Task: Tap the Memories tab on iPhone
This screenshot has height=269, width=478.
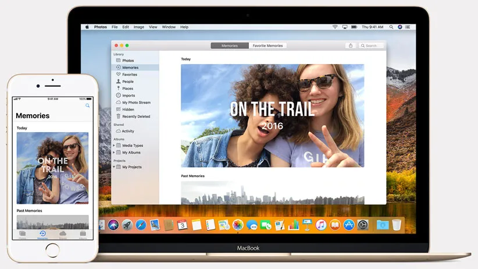Action: (x=42, y=234)
